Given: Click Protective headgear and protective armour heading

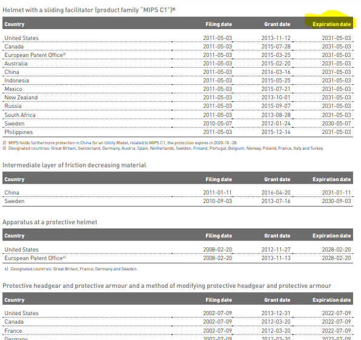Looking at the screenshot, I should coord(167,285).
